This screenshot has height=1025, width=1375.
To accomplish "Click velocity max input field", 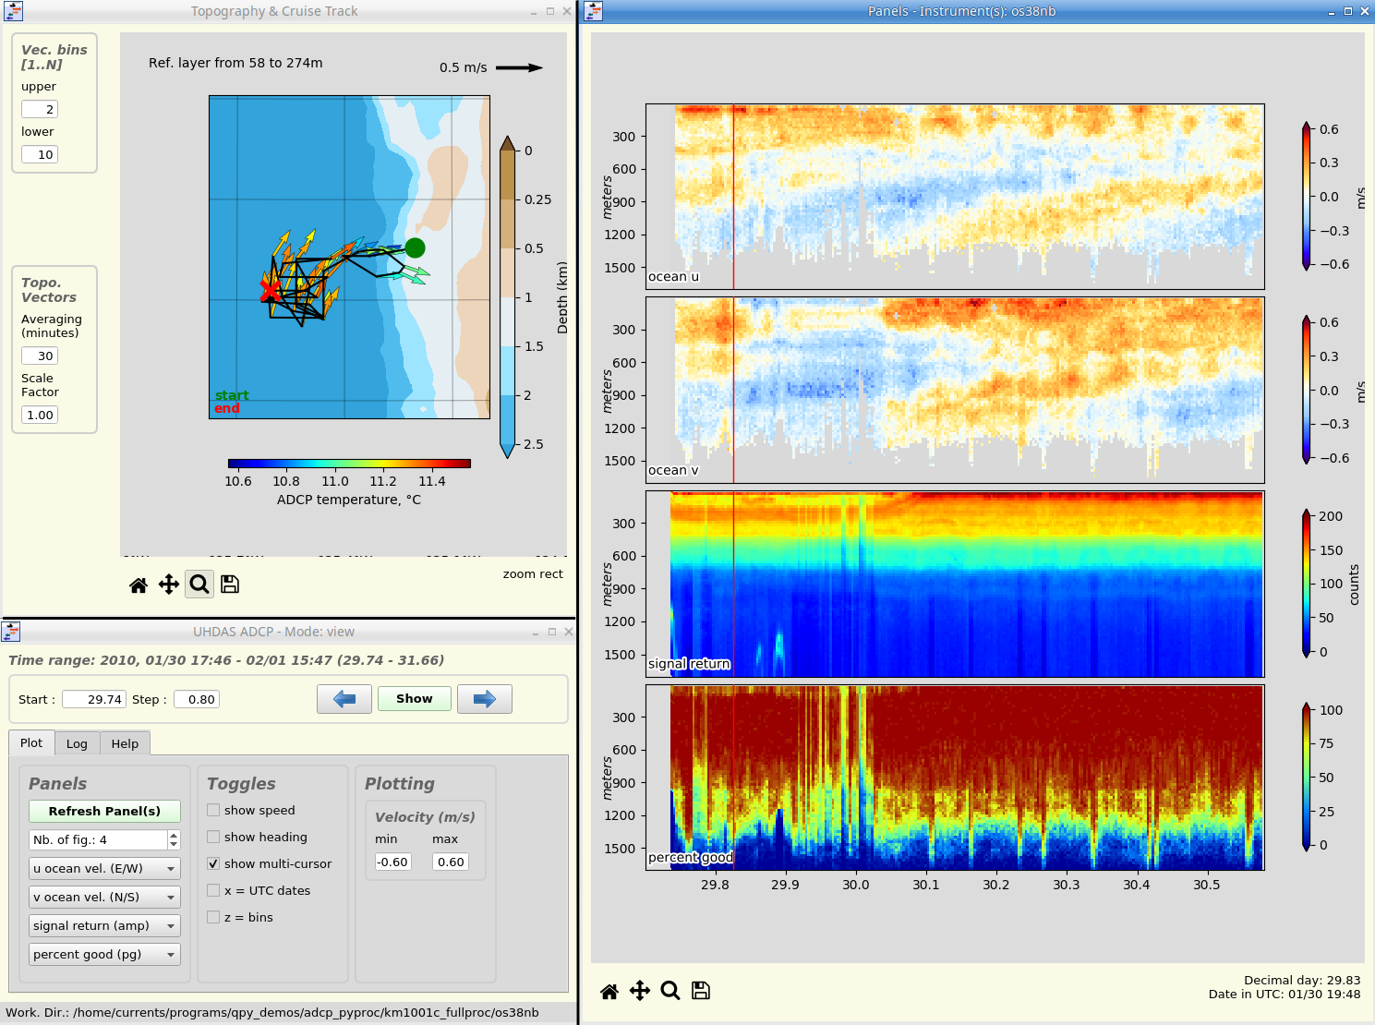I will pyautogui.click(x=451, y=862).
